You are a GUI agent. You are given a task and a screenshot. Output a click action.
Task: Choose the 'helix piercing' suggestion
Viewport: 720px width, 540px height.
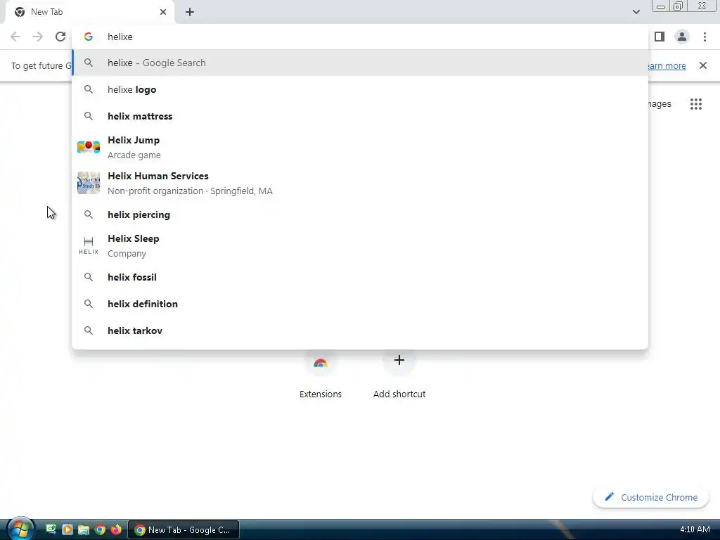pyautogui.click(x=360, y=214)
